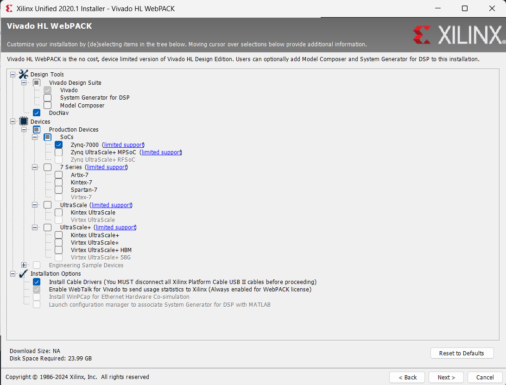This screenshot has height=385, width=506.
Task: Uncheck the Install Cable Drivers checkbox
Action: (37, 282)
